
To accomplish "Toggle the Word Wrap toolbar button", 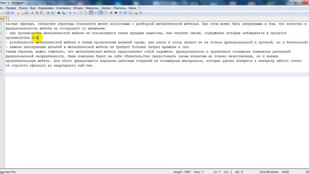I will coord(91,13).
